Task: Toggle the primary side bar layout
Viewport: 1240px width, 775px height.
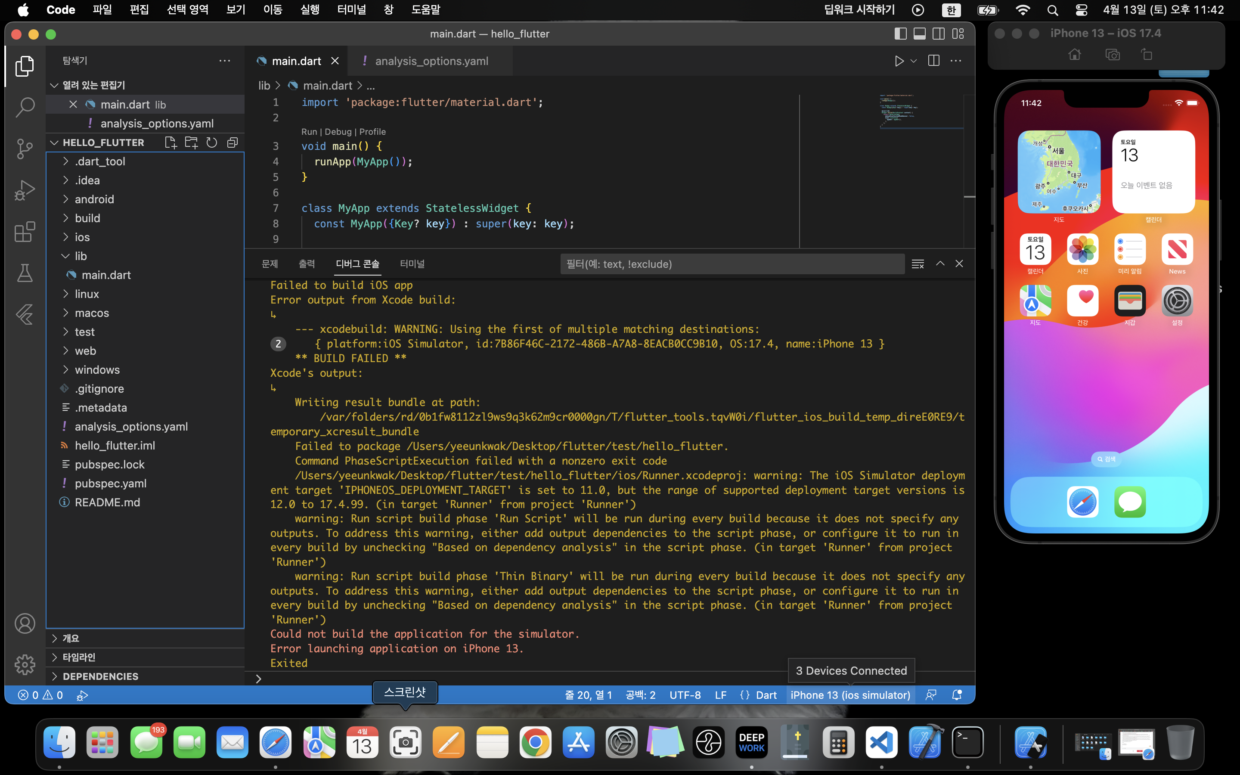Action: [x=900, y=34]
